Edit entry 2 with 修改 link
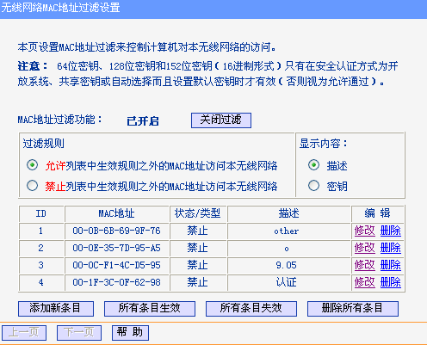This screenshot has height=345, width=427. click(364, 248)
